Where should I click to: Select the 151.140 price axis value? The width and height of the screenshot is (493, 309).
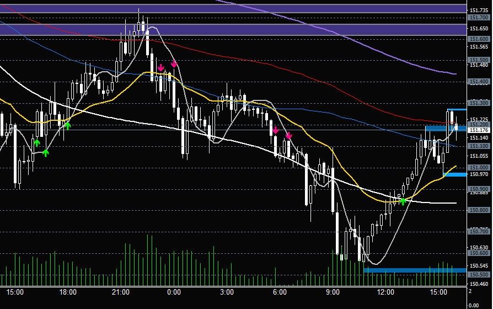click(479, 138)
